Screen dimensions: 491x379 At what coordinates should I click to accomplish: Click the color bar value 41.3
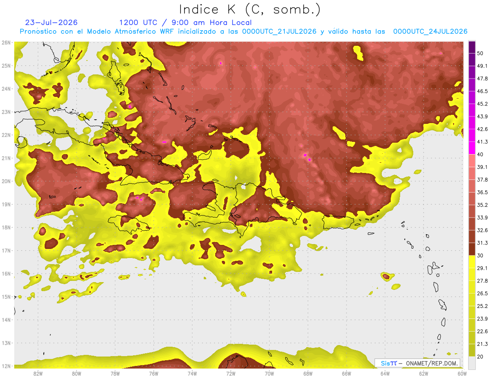click(x=482, y=142)
